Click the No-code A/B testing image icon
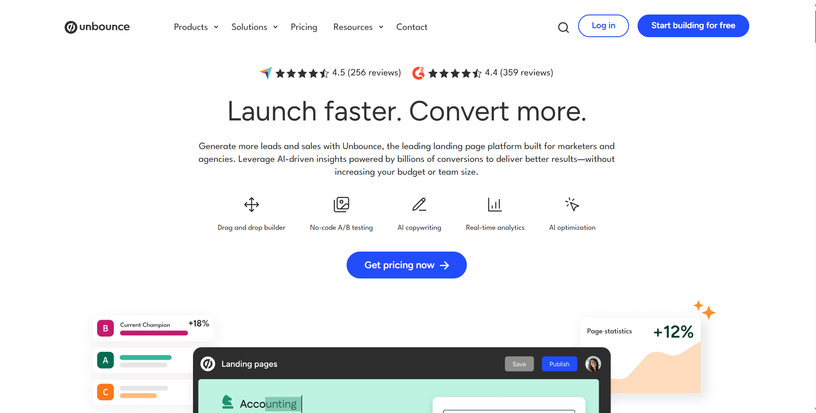 341,205
